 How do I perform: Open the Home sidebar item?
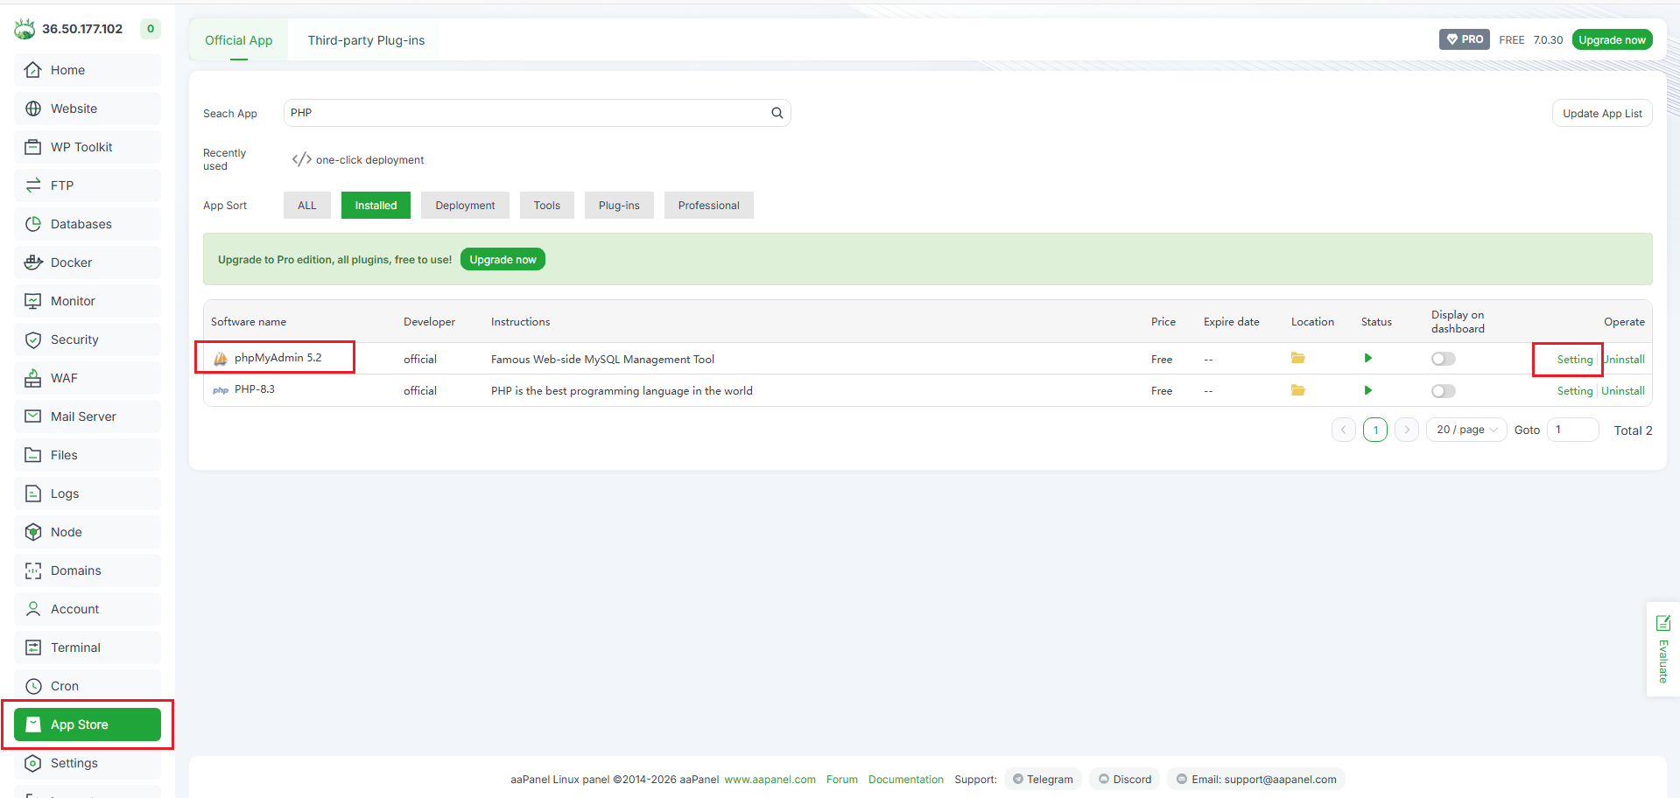(88, 70)
